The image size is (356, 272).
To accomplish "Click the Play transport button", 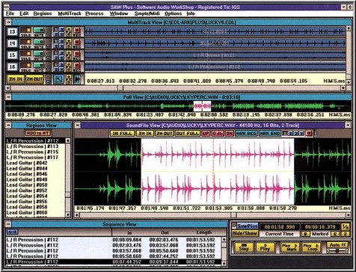I will click(265, 247).
